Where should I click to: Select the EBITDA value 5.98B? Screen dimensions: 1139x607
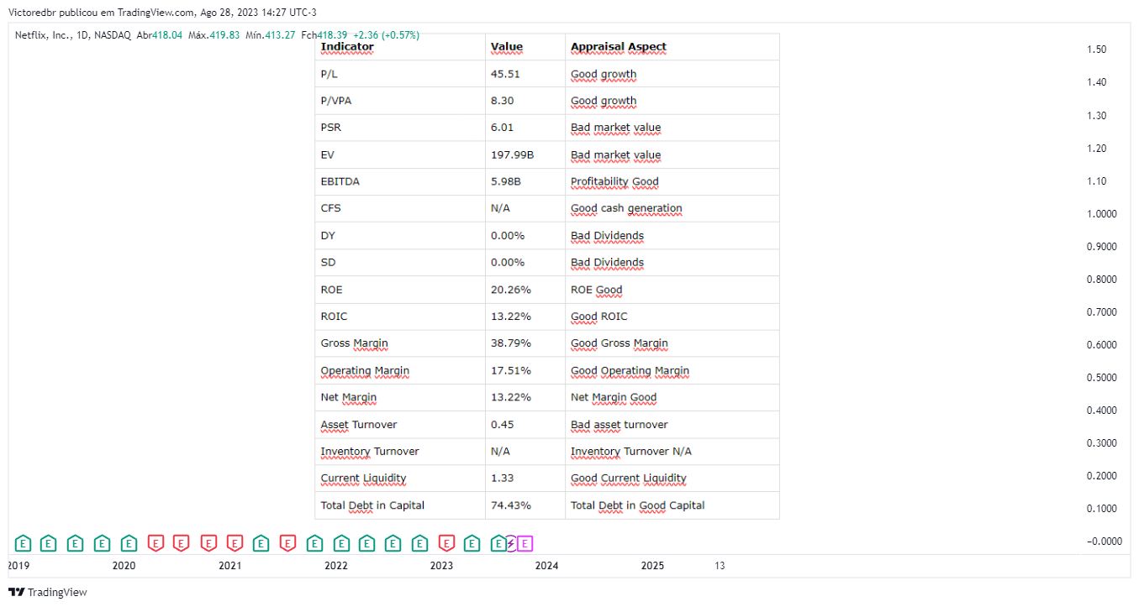coord(505,181)
